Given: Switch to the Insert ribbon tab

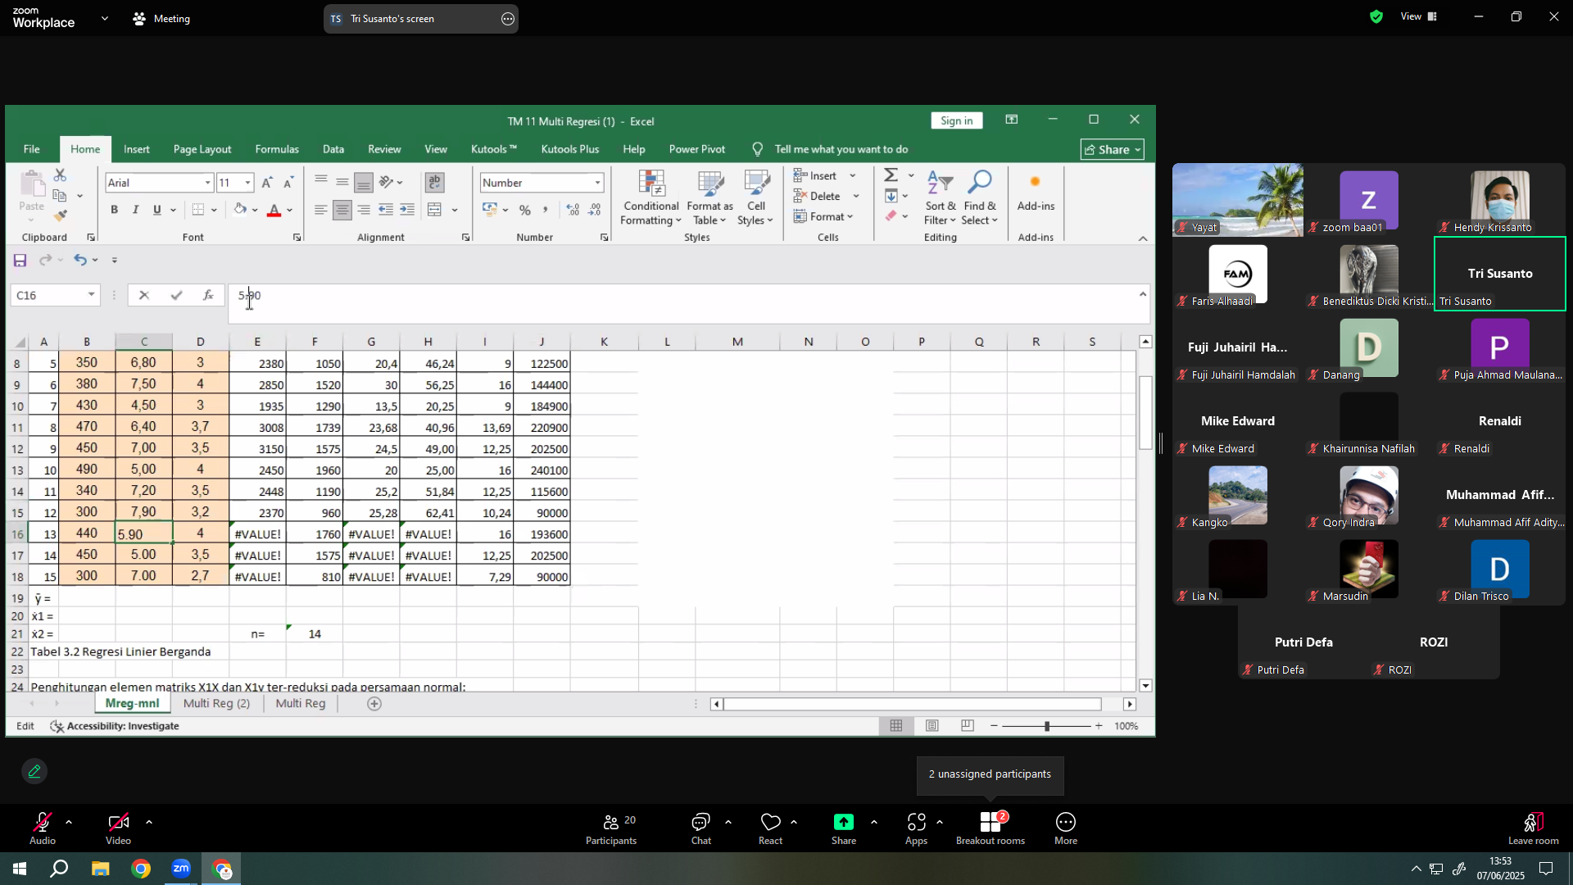Looking at the screenshot, I should [x=137, y=149].
